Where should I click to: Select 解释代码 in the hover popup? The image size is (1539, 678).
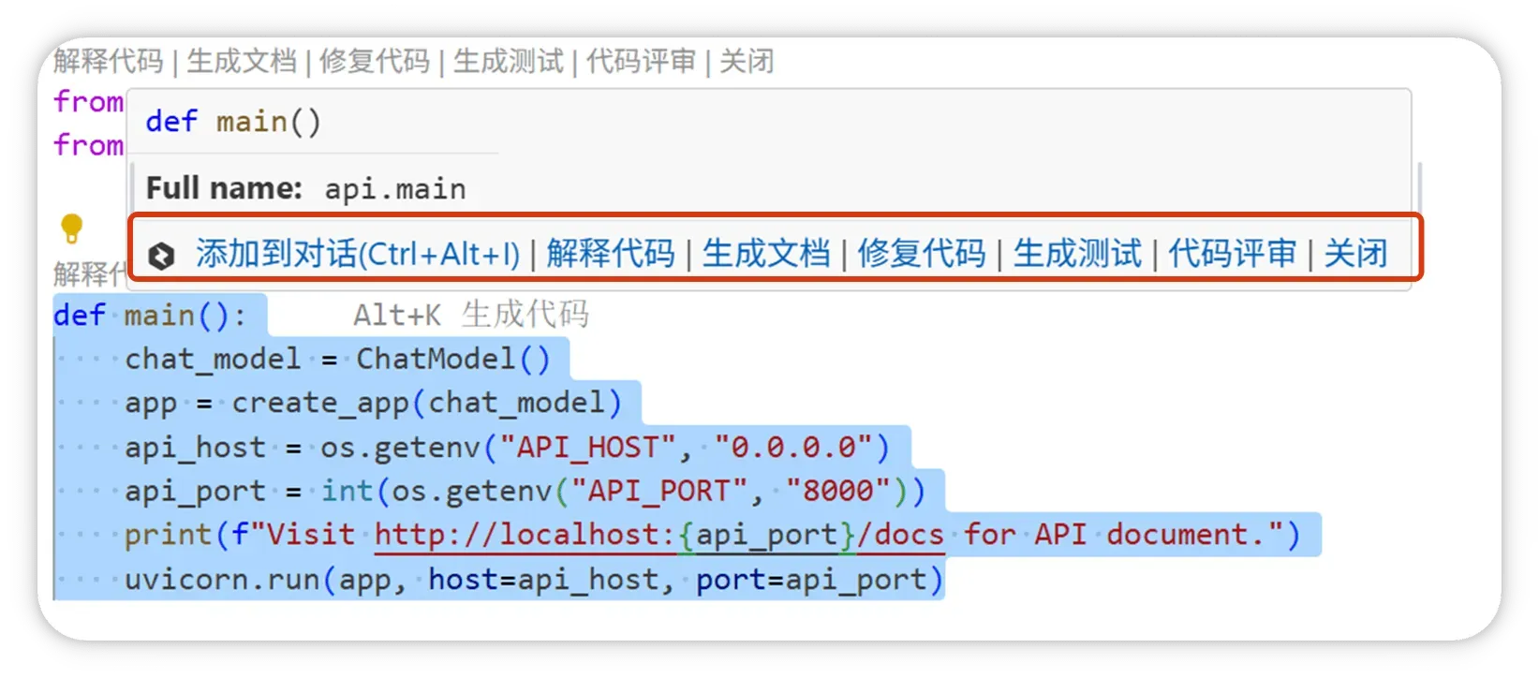click(x=610, y=254)
